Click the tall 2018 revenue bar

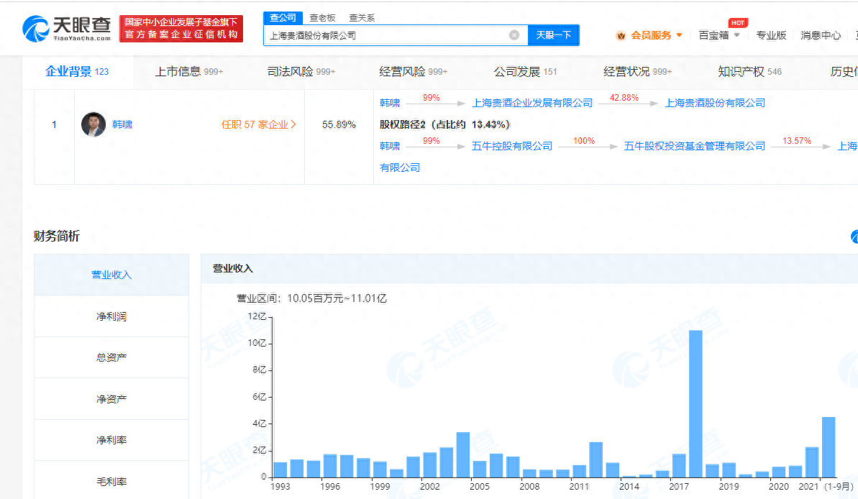pos(695,404)
